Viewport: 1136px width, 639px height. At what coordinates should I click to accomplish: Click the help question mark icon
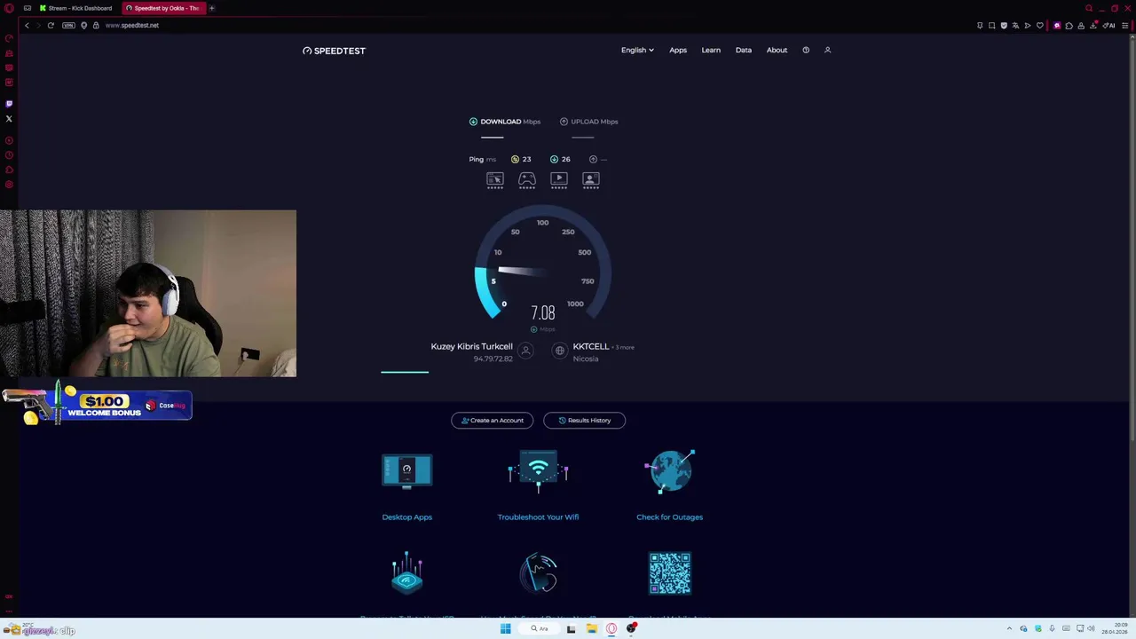[x=806, y=50]
